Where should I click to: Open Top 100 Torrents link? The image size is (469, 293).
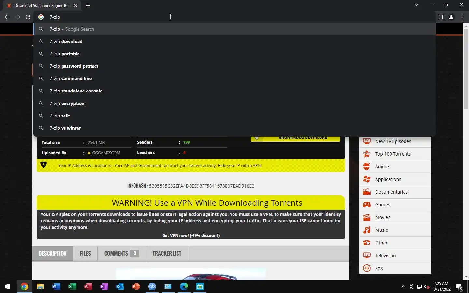click(393, 154)
